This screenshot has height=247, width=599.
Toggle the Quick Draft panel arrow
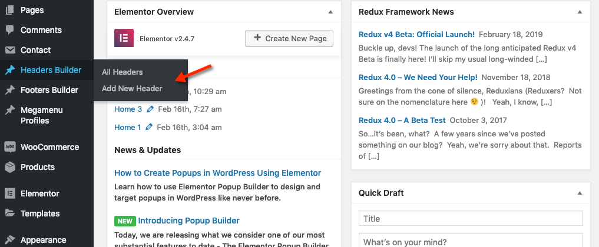(580, 193)
